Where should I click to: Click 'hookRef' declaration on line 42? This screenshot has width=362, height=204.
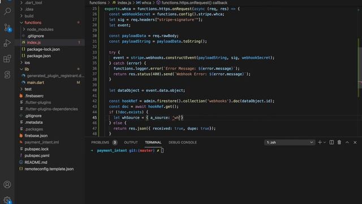[x=130, y=101]
